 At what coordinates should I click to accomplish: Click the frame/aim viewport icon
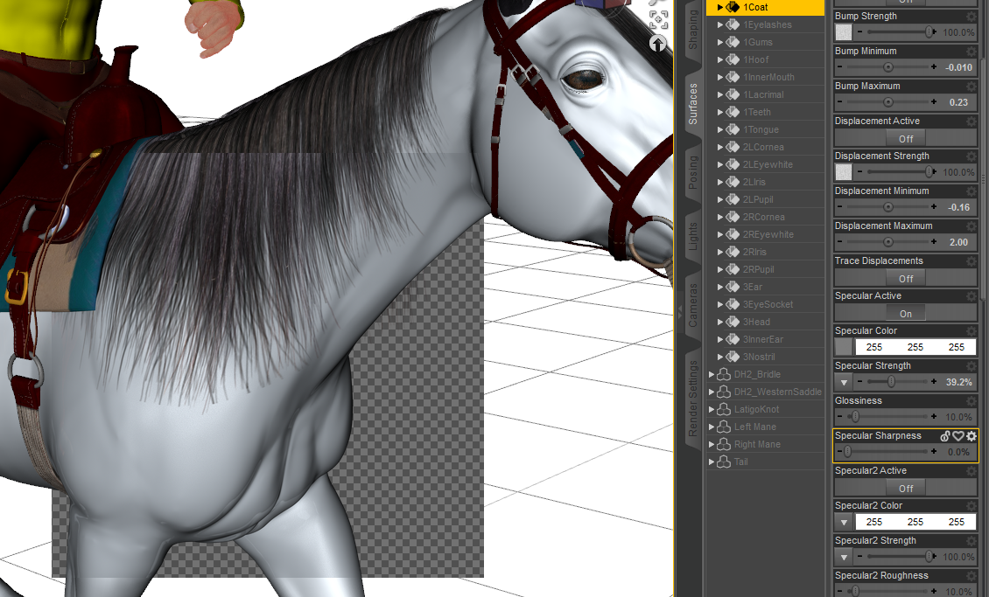pyautogui.click(x=658, y=20)
